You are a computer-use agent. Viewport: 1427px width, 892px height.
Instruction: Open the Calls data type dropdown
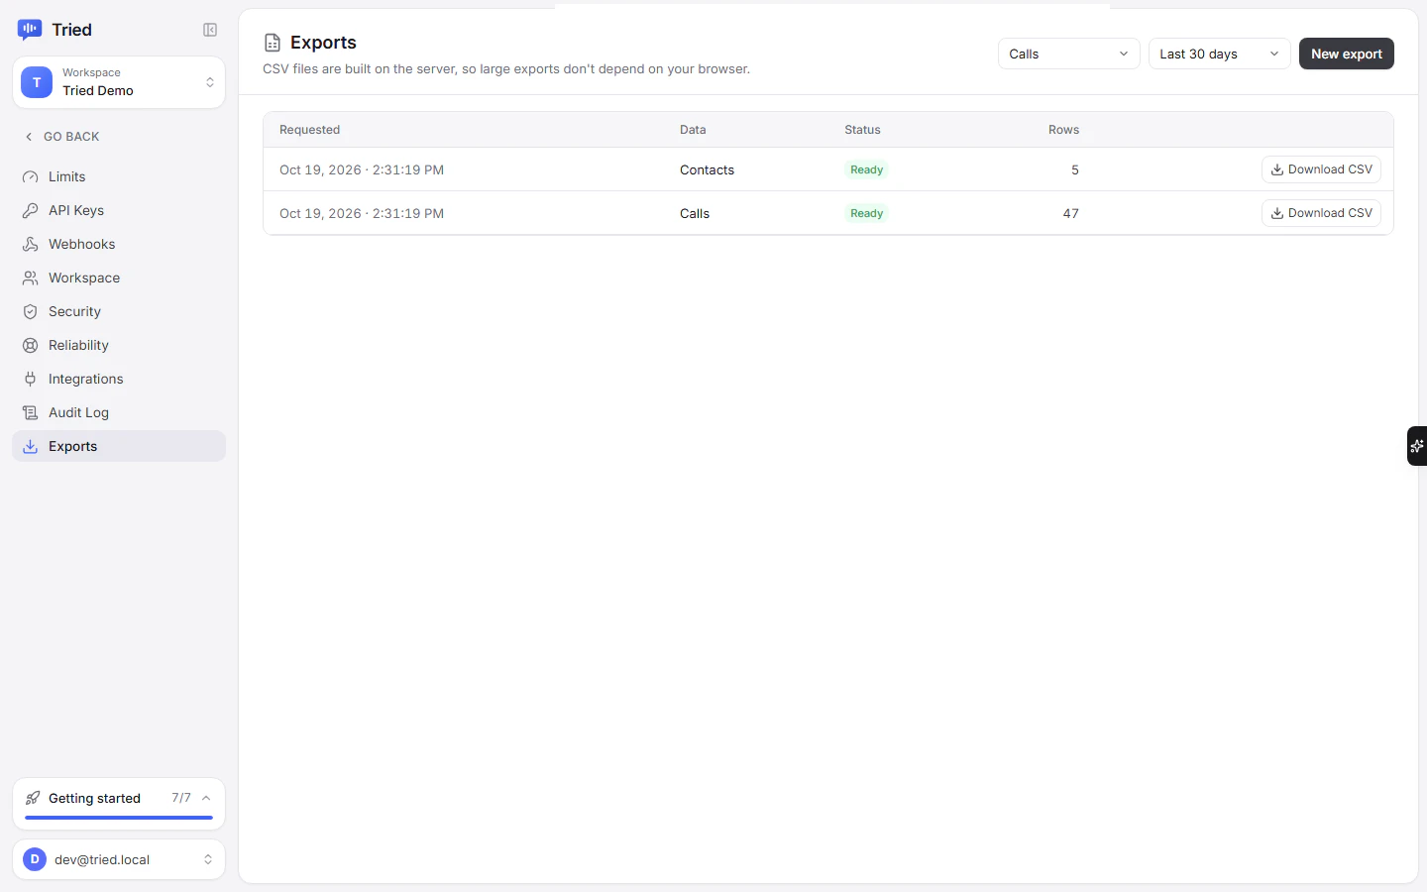1068,54
